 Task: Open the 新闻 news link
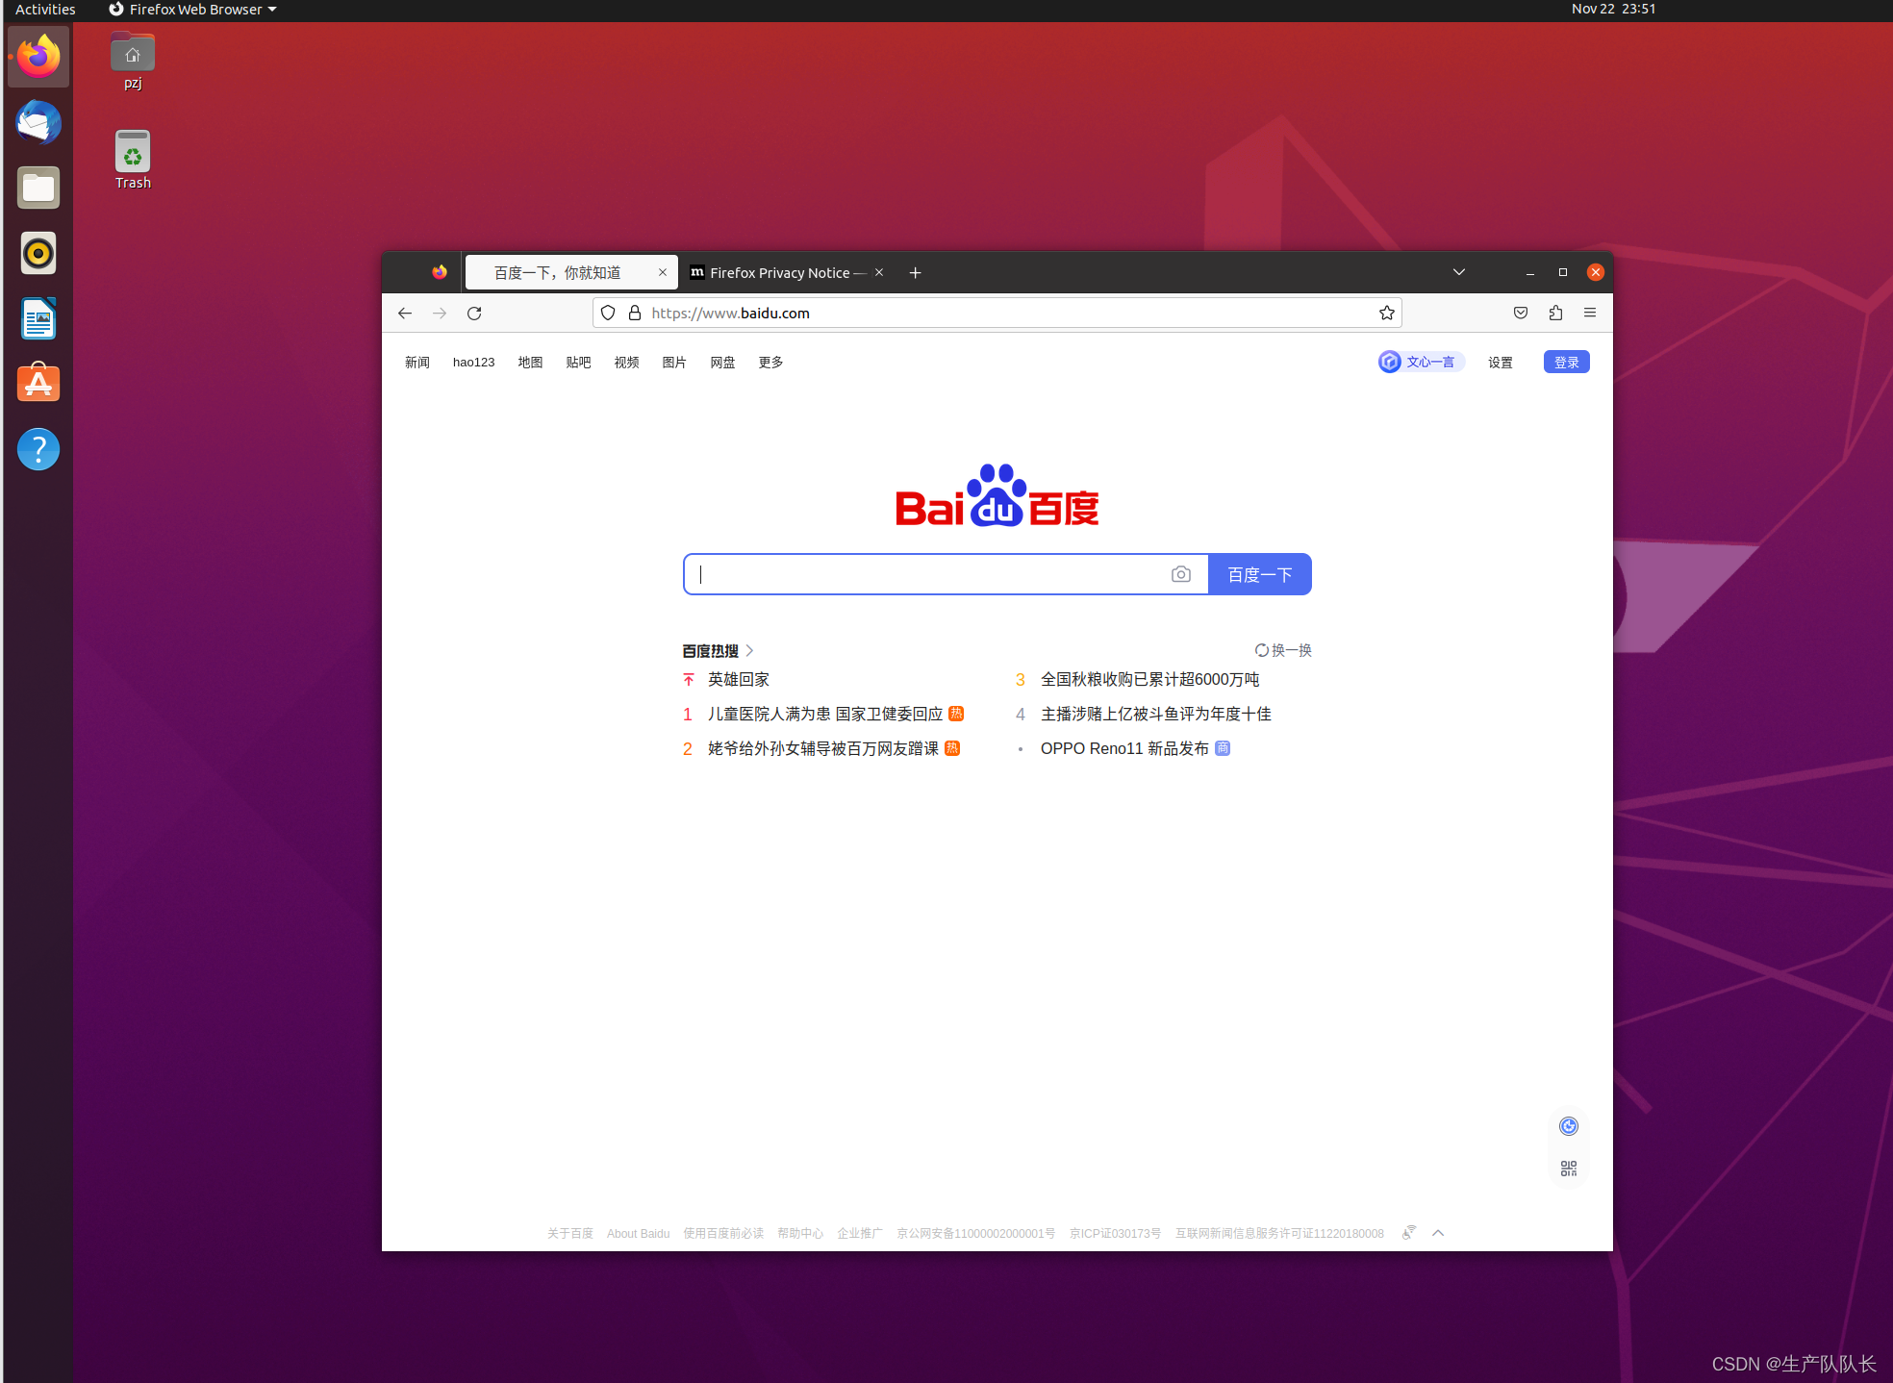click(x=416, y=363)
